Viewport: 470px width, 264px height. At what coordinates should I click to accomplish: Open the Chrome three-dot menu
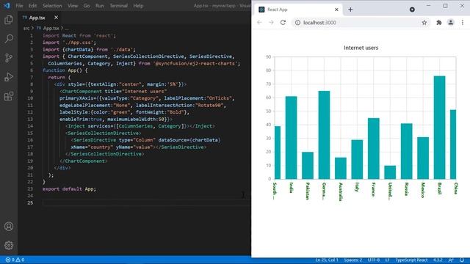(463, 23)
